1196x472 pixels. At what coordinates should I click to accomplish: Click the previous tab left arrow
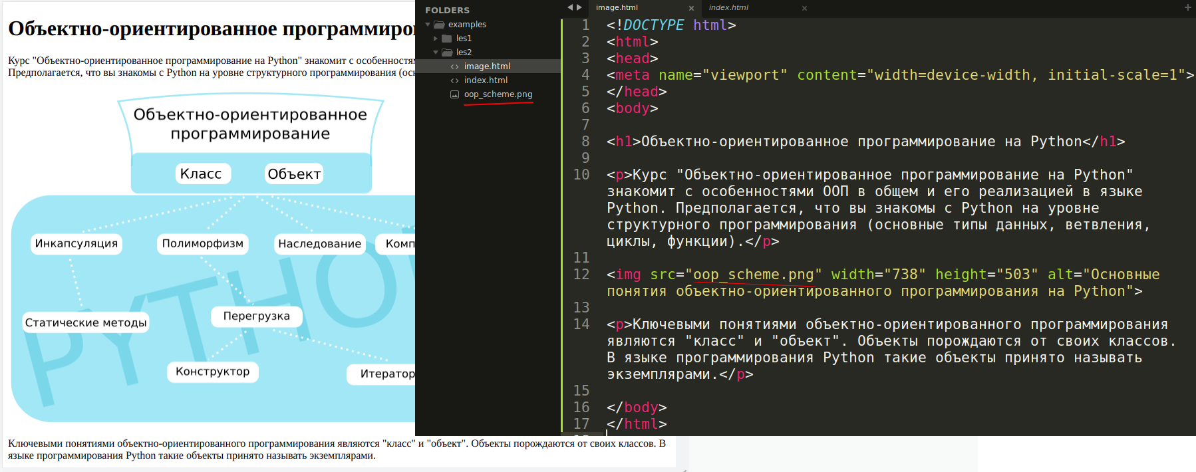coord(570,7)
